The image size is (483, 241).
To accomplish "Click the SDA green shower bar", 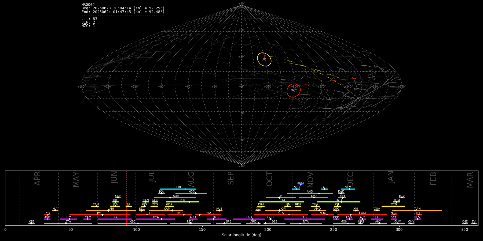I will point(175,198).
